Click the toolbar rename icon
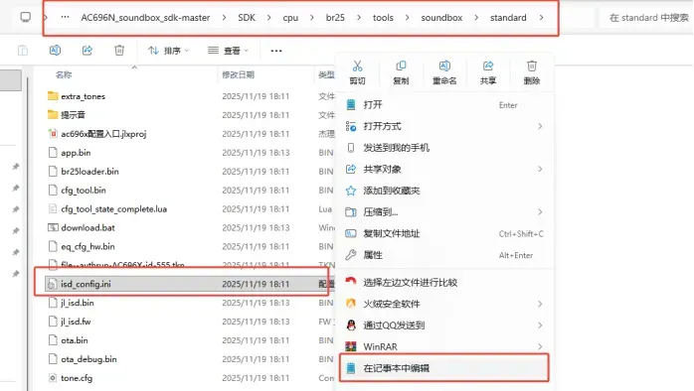Viewport: 694px width, 391px height. (55, 51)
